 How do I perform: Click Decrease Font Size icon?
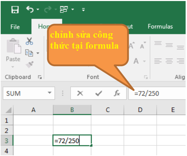(143, 46)
